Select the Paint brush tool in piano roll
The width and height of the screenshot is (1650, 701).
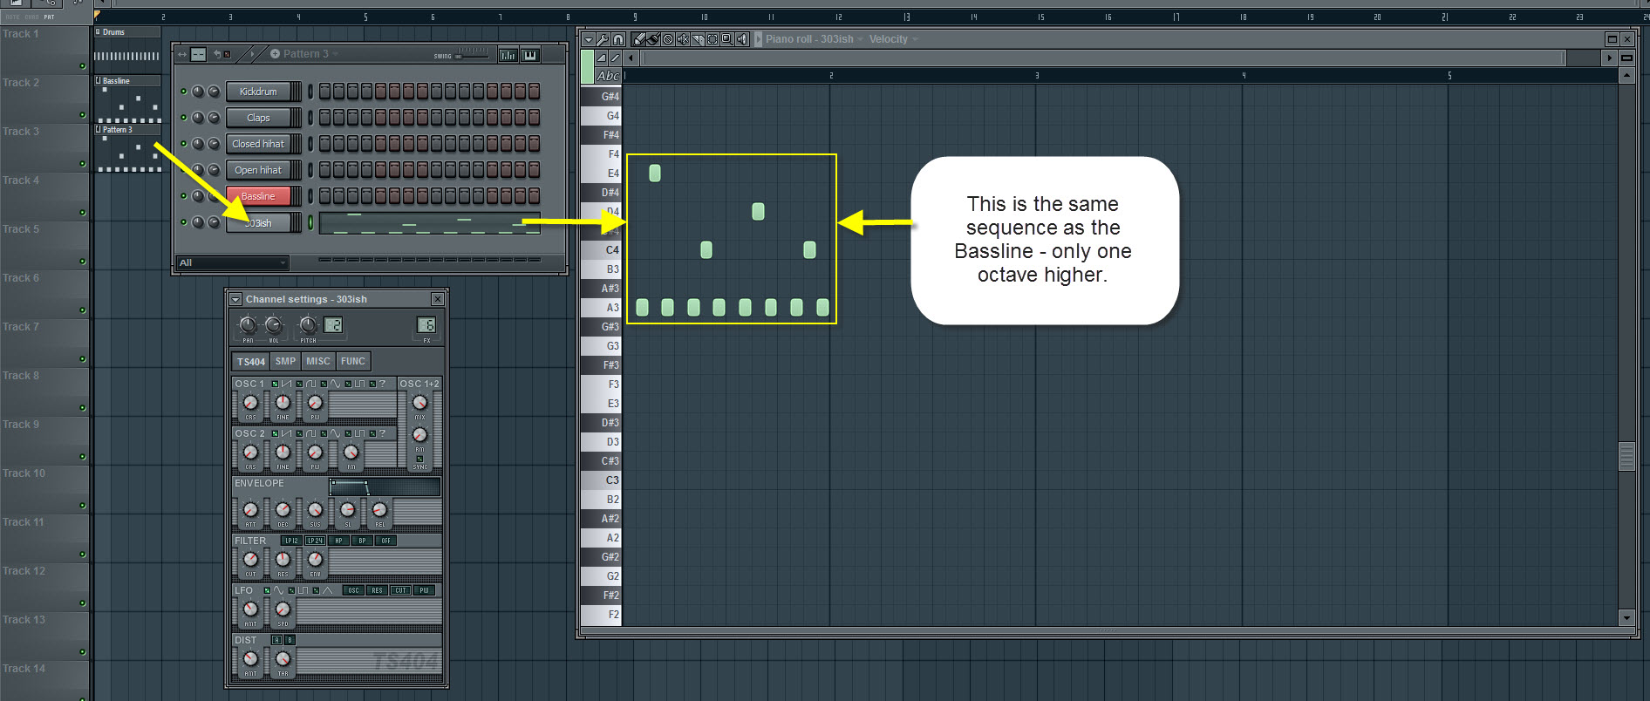tap(653, 39)
